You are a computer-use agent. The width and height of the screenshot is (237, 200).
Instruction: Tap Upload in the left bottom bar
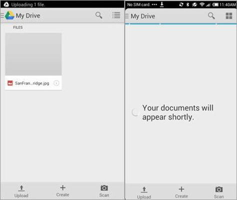pos(21,191)
